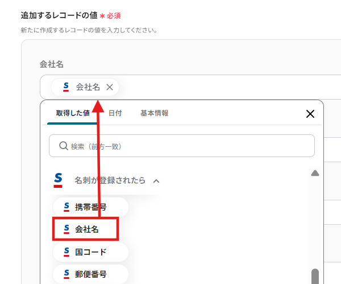Switch to the 日付 tab
Viewport: 341px width, 284px height.
(x=115, y=113)
